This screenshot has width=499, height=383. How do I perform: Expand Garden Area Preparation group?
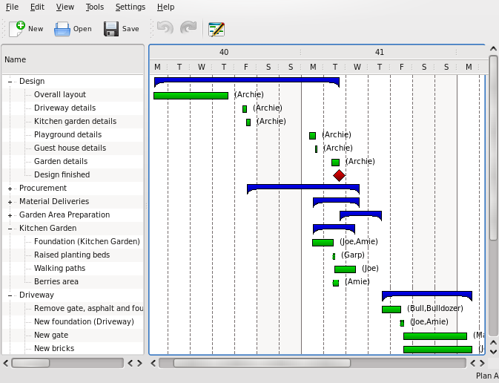tap(10, 215)
